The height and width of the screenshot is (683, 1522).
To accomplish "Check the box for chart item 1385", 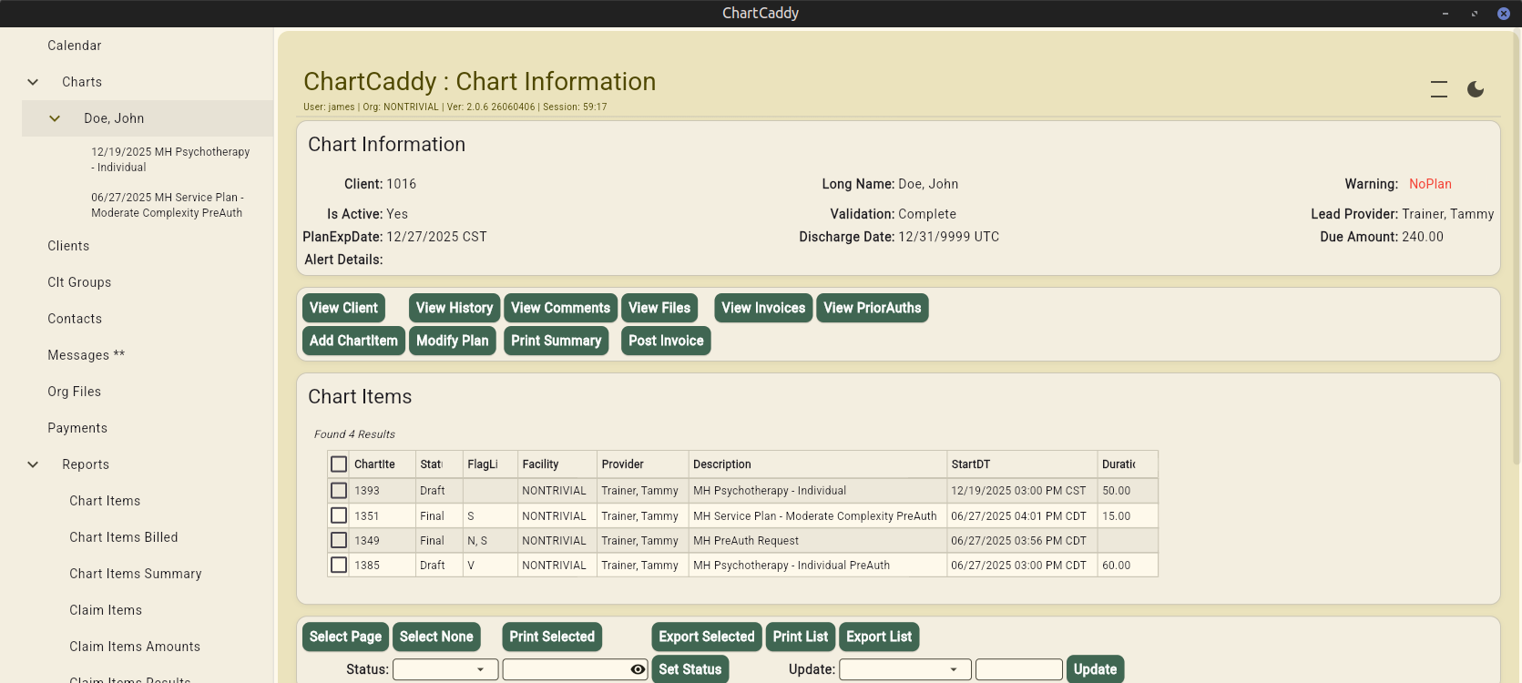I will coord(339,565).
